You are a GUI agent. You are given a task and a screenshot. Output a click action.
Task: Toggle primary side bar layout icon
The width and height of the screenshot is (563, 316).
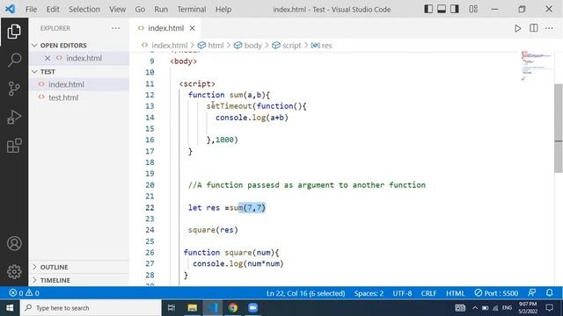(x=428, y=10)
